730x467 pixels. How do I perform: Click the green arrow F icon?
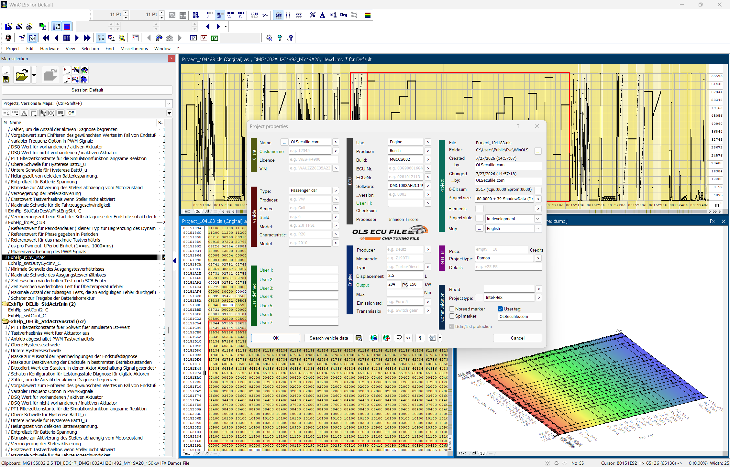[x=42, y=27]
